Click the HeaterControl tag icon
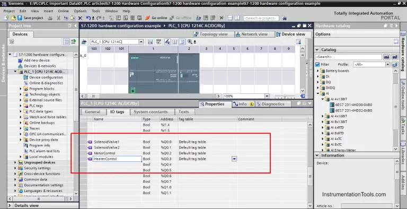This screenshot has width=407, height=209. tap(90, 159)
